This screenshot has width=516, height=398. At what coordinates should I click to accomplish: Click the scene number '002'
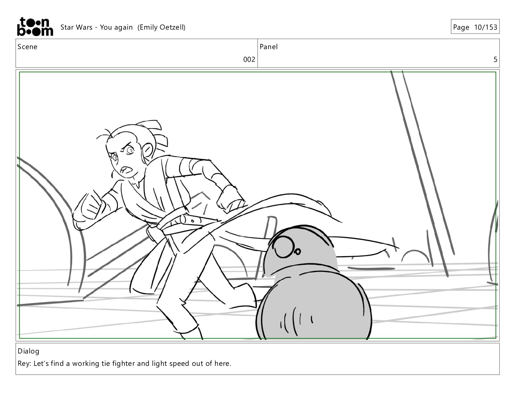[249, 60]
